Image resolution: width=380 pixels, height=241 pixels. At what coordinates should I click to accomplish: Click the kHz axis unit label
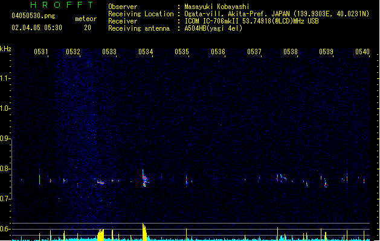[5, 49]
